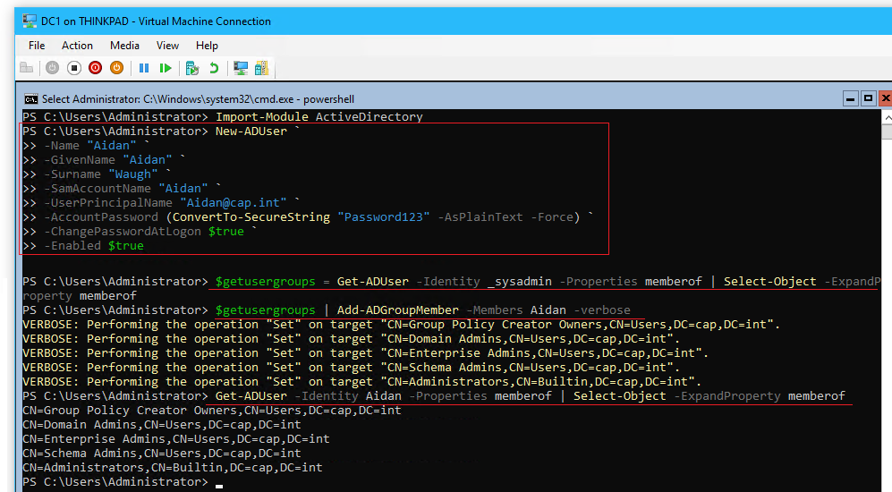Open the View menu
The image size is (892, 492).
tap(167, 46)
